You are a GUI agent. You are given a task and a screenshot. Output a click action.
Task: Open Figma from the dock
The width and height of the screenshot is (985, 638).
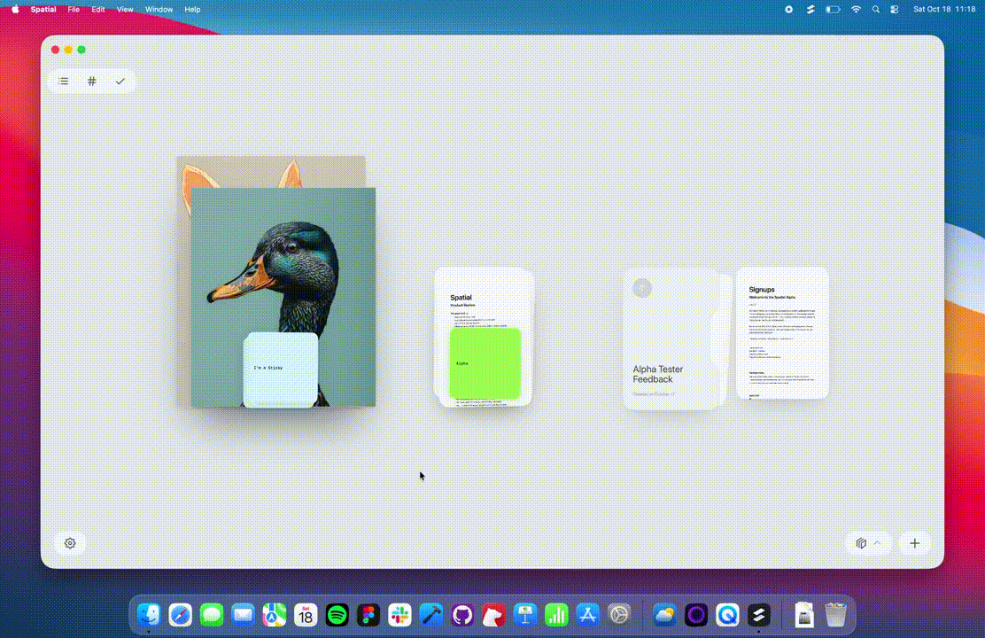[368, 615]
